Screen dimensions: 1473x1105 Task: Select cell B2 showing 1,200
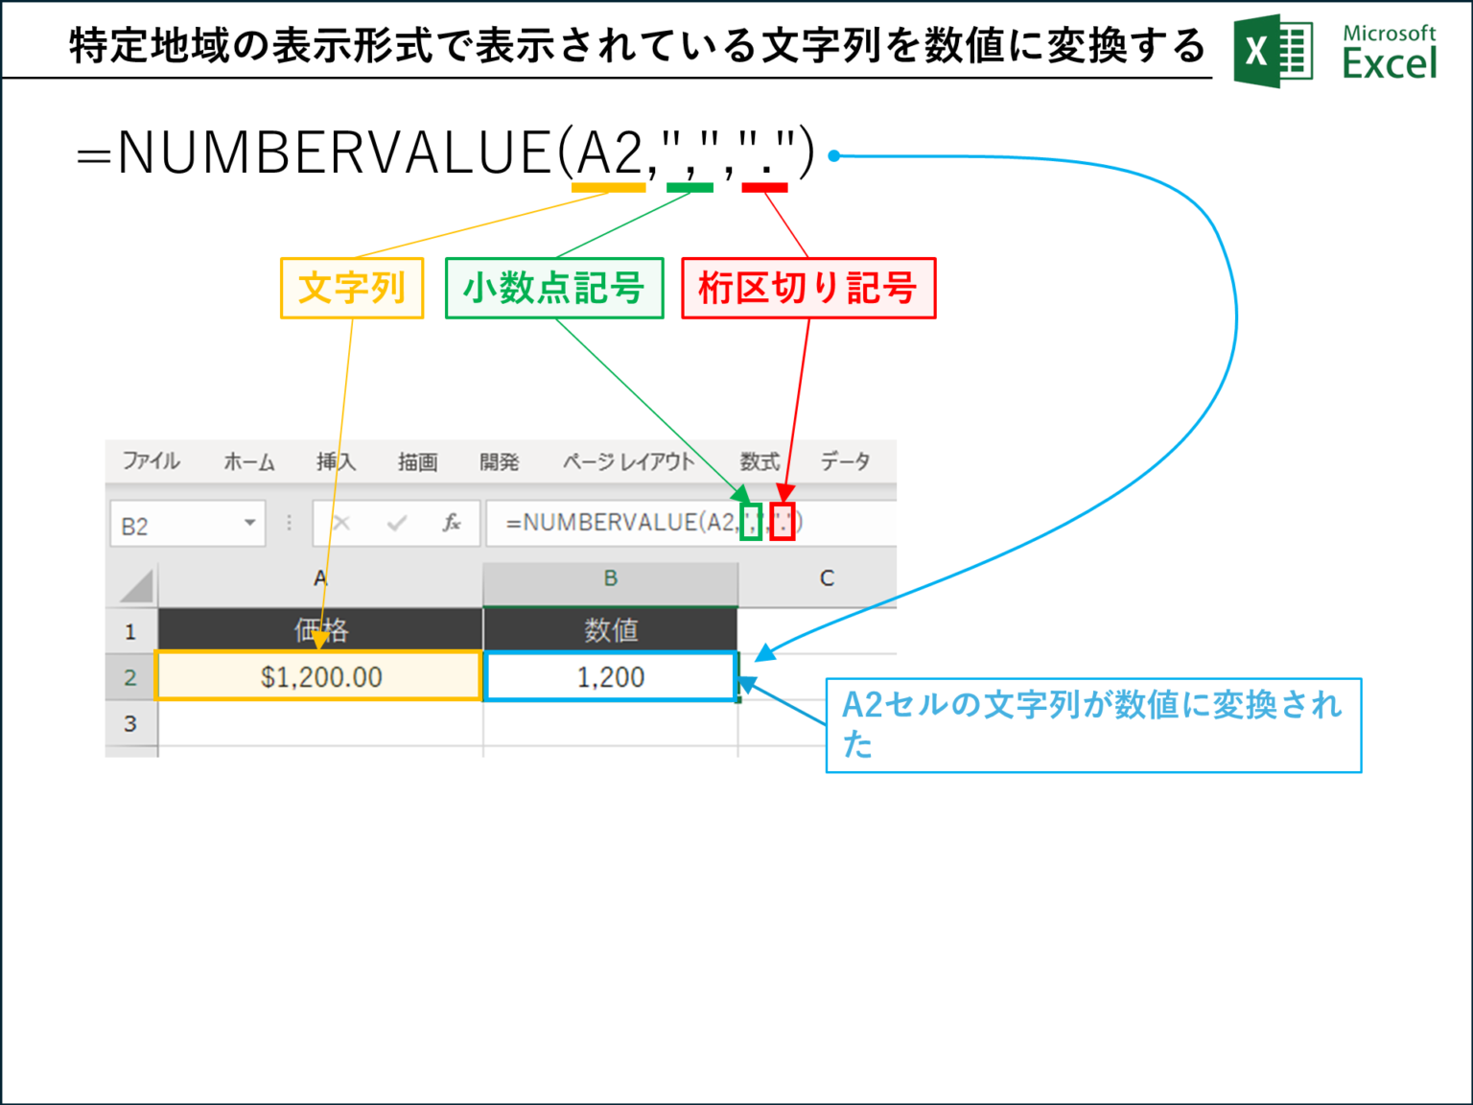611,676
